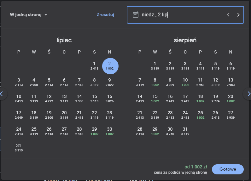
Task: Select July 31 priced 3 119
Action: point(19,148)
